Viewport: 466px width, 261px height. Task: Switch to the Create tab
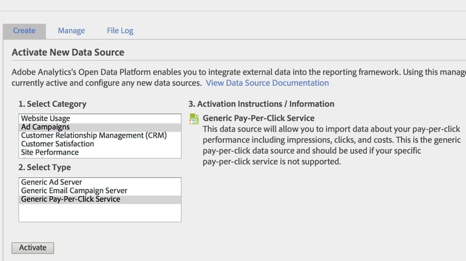tap(24, 30)
